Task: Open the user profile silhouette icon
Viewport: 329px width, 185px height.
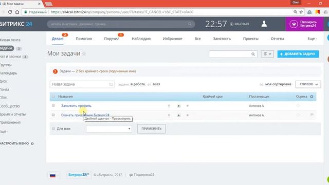Action: [264, 24]
